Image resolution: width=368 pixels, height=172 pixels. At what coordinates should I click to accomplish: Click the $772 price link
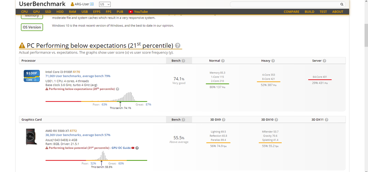pos(73,131)
